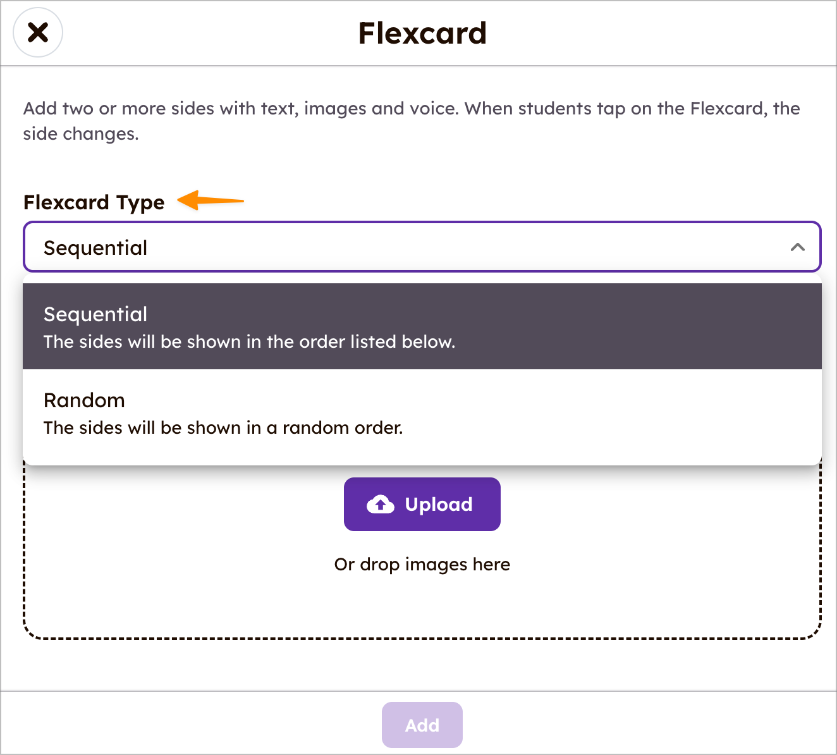The image size is (837, 755).
Task: Click the Add button at the bottom
Action: (422, 725)
